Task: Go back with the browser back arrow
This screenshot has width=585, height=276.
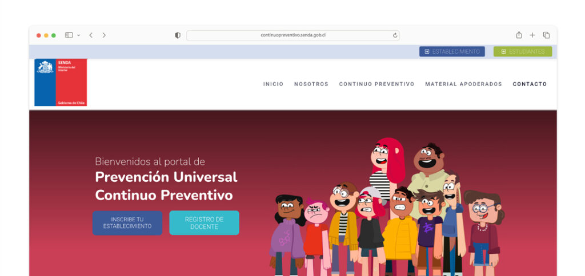Action: tap(91, 35)
